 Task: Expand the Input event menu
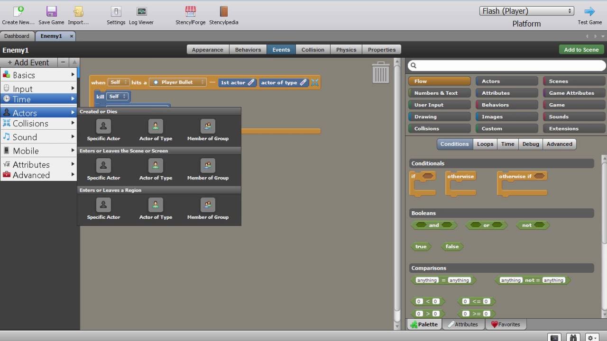click(39, 89)
